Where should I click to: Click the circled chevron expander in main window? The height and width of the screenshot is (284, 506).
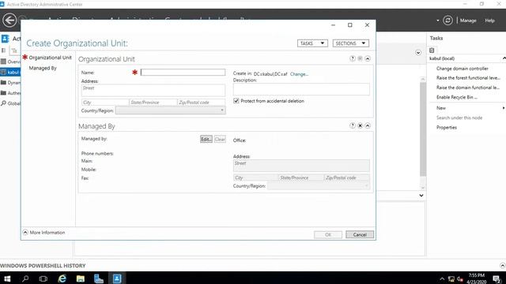pyautogui.click(x=418, y=53)
